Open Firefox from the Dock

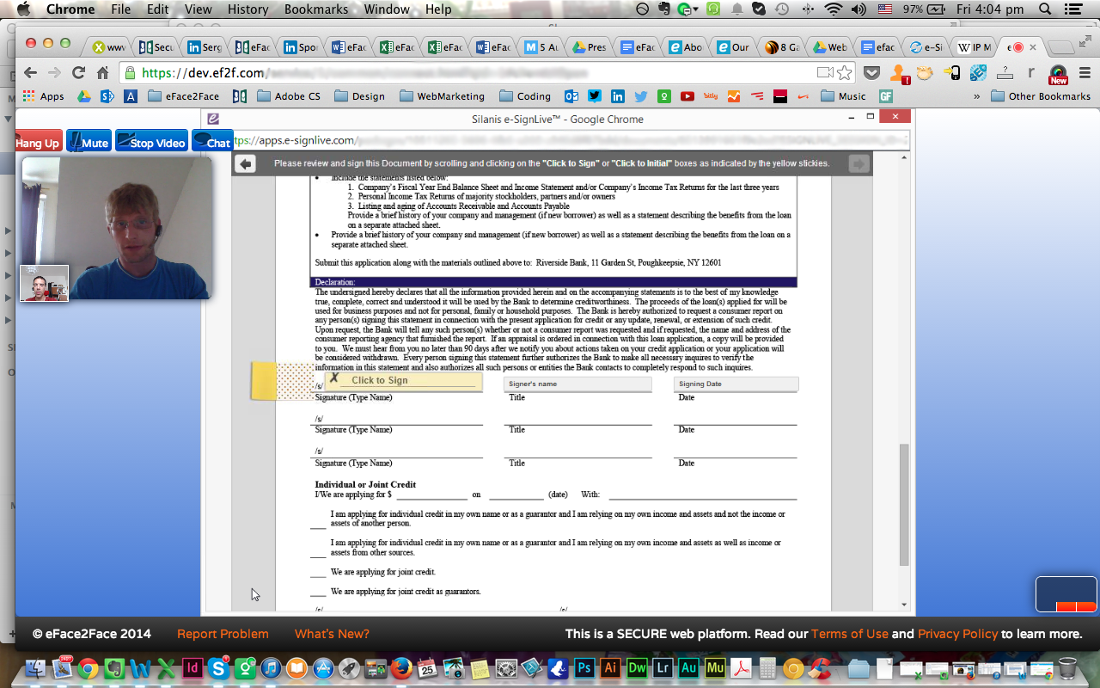click(401, 667)
